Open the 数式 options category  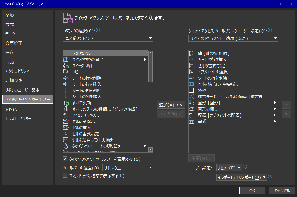pyautogui.click(x=28, y=25)
